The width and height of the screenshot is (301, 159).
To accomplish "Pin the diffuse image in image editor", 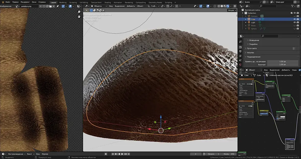I will click(x=57, y=6).
